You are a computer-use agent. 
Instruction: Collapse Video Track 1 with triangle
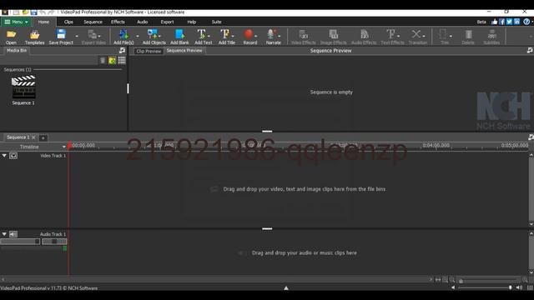coord(4,156)
